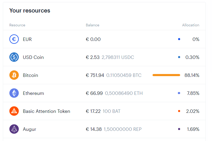Select the USD Coin name label
Viewport: 212px width, 141px height.
pos(33,57)
